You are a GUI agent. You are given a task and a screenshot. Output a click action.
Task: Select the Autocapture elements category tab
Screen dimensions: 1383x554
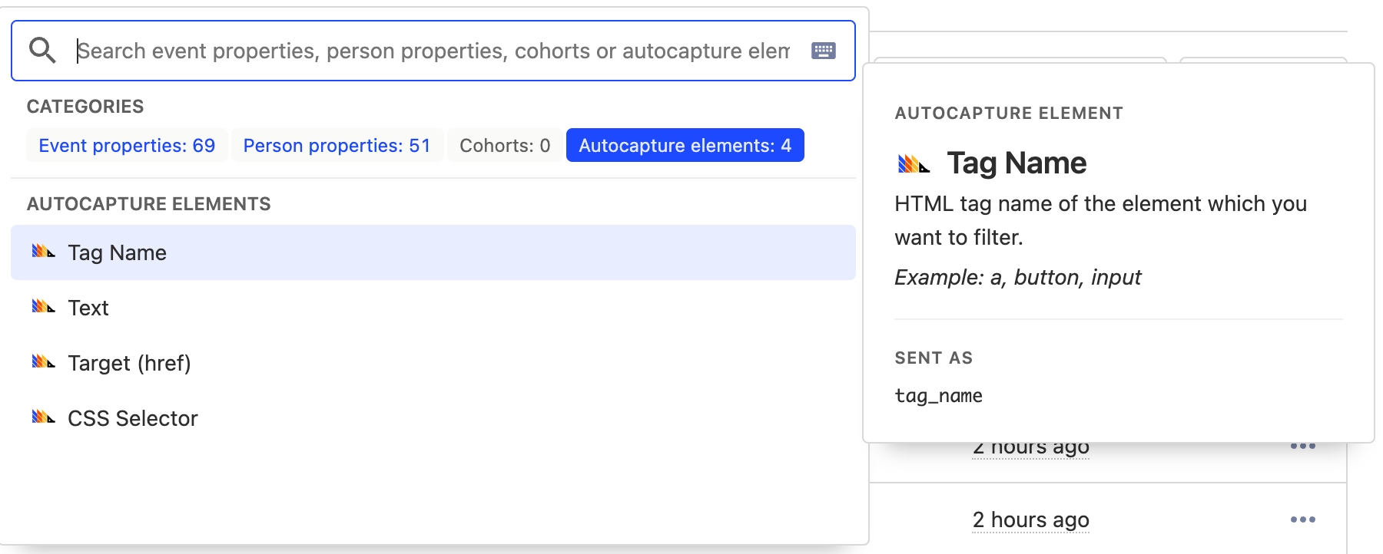(685, 145)
